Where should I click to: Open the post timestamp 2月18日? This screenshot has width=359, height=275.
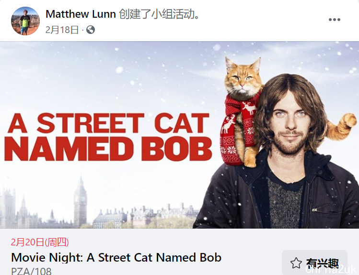(x=62, y=30)
